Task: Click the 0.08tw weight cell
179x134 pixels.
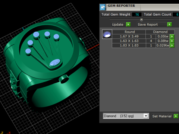Action: pos(163,41)
